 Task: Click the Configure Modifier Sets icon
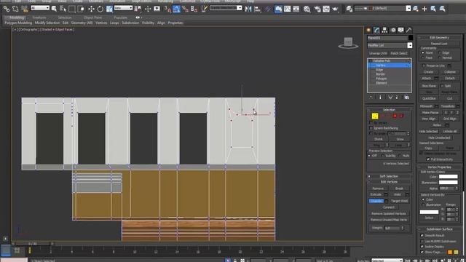[x=406, y=97]
